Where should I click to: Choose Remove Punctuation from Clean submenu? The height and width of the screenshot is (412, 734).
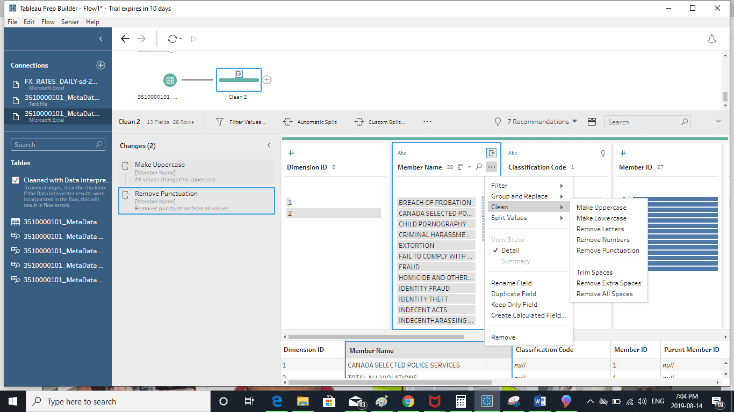point(608,251)
